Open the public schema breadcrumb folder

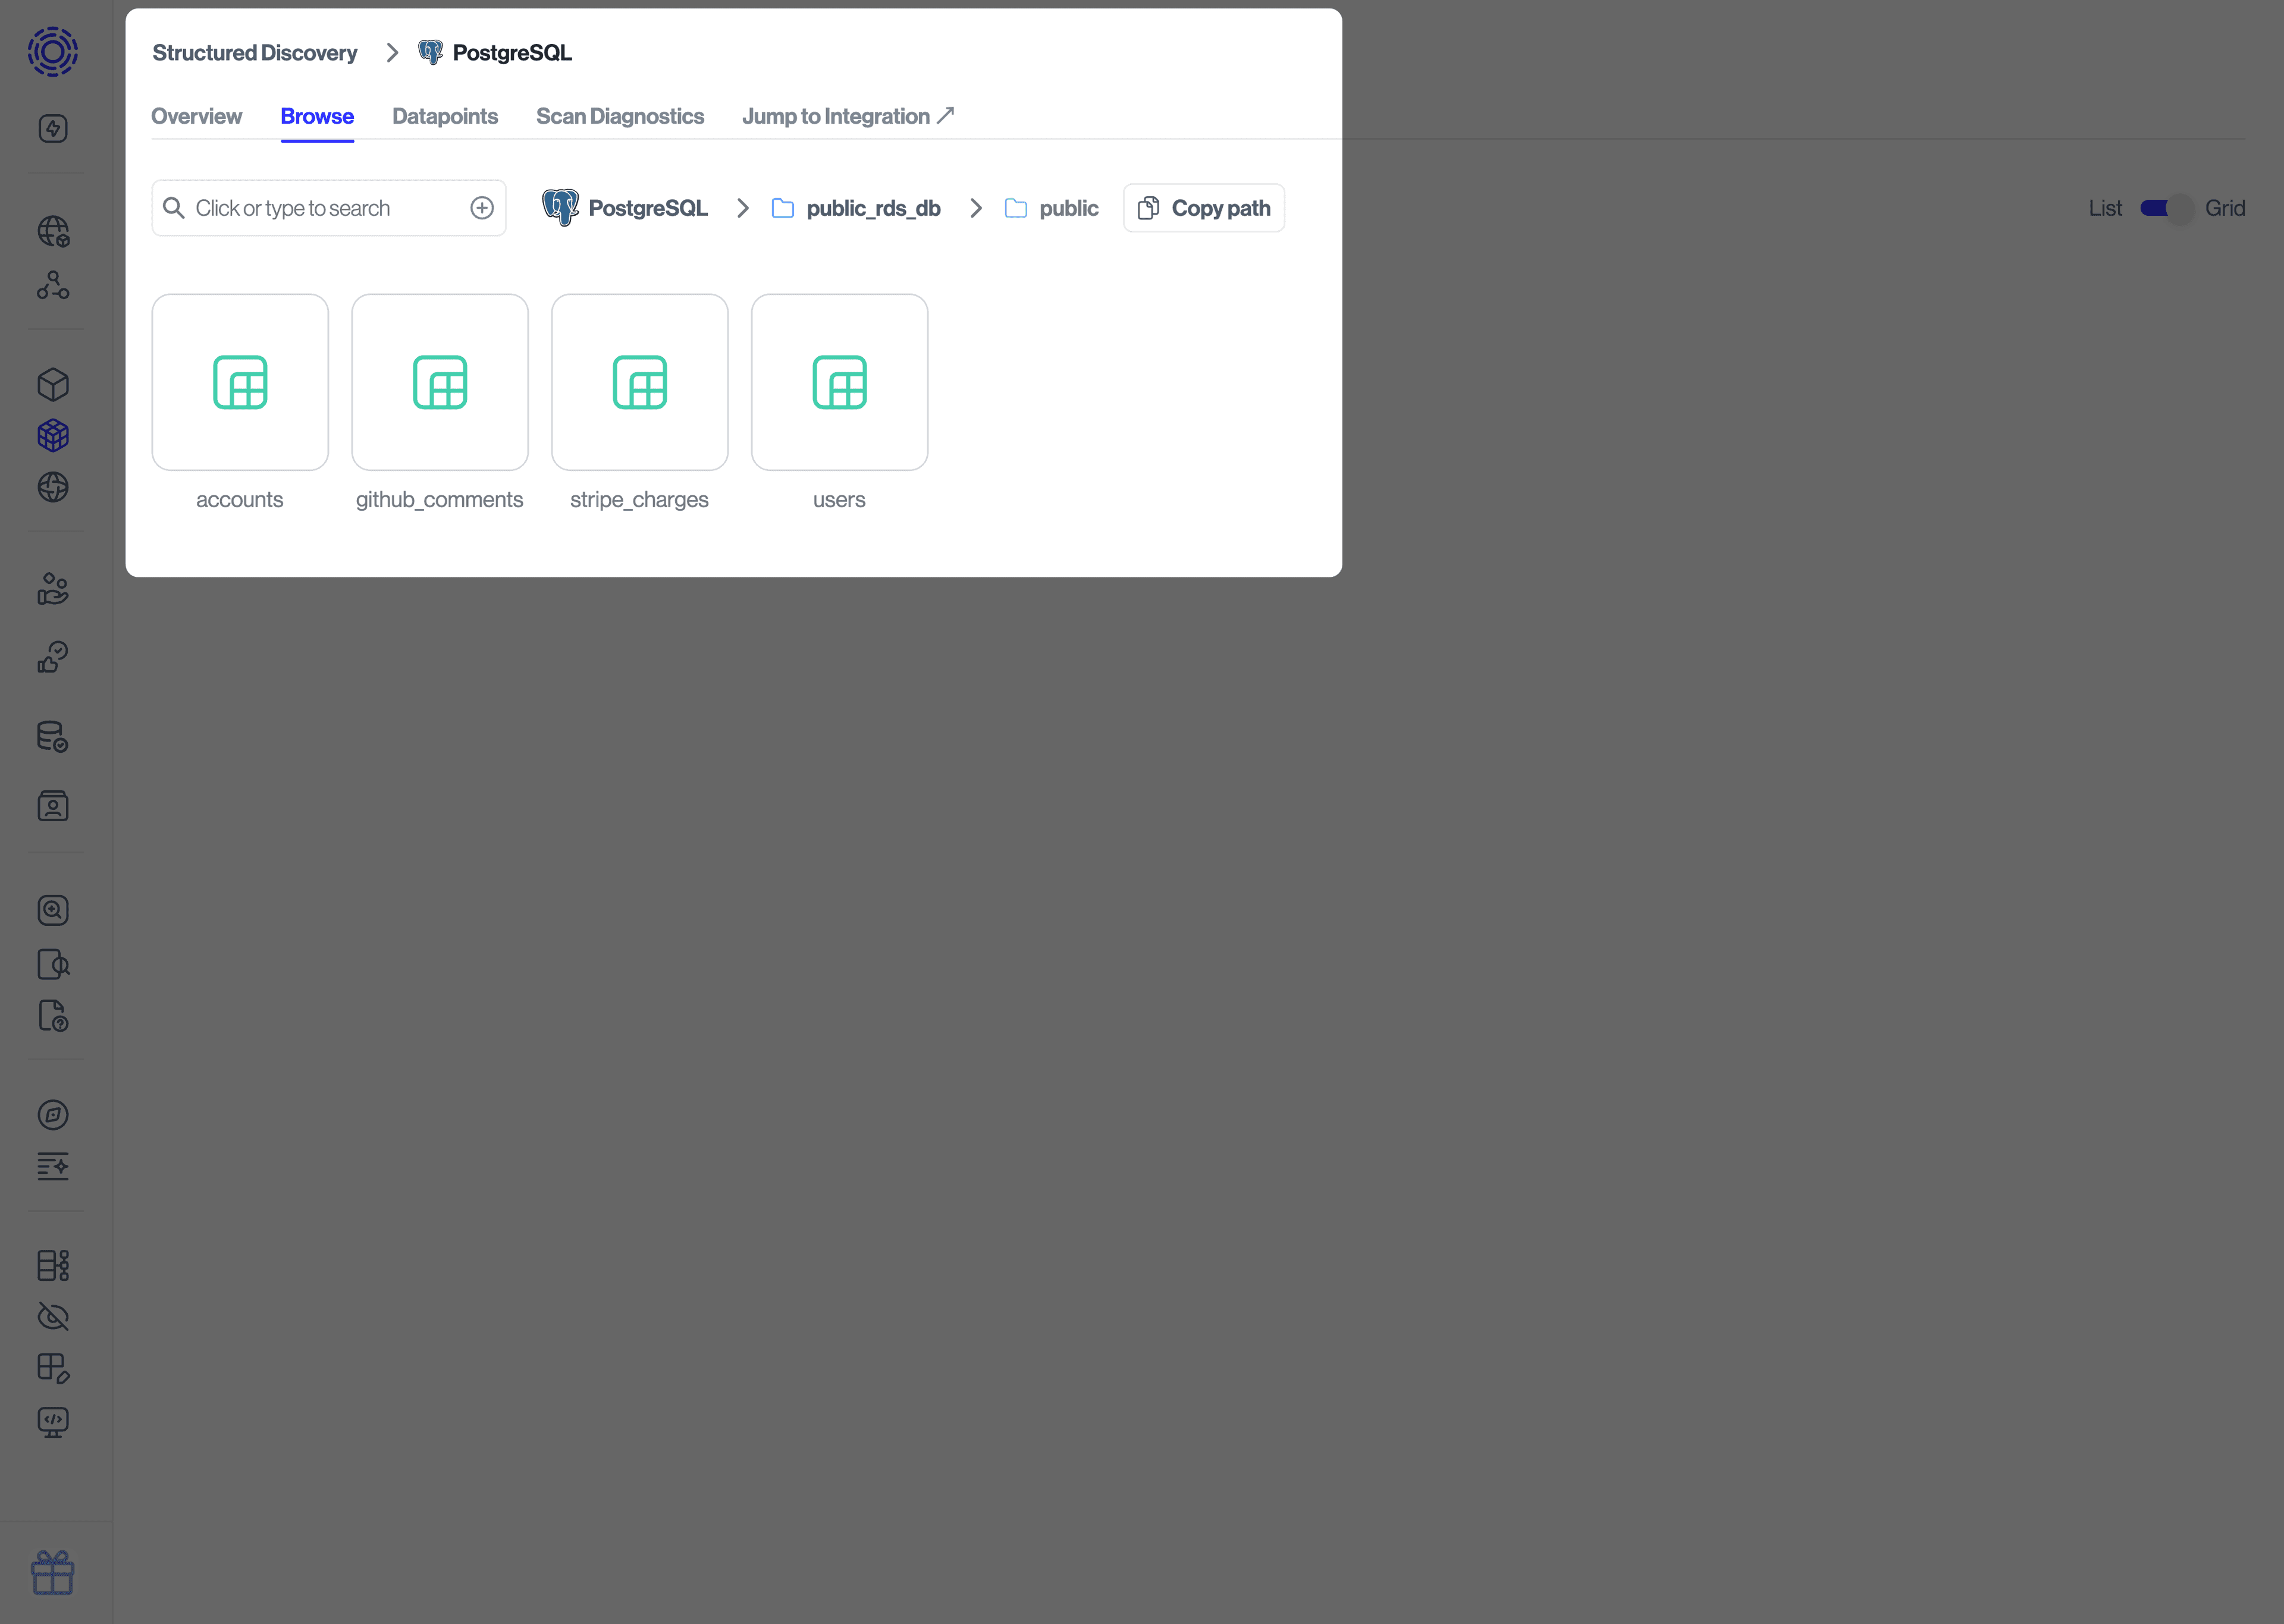click(x=1069, y=208)
